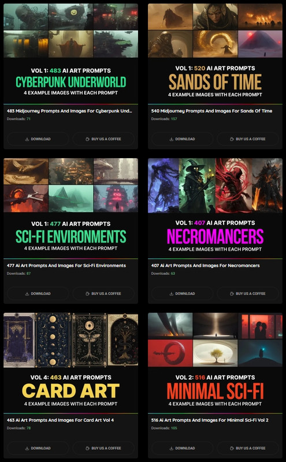Screen dimensions: 286x462
Task: Buy us a coffee on the Necromancers card
Action: [248, 294]
